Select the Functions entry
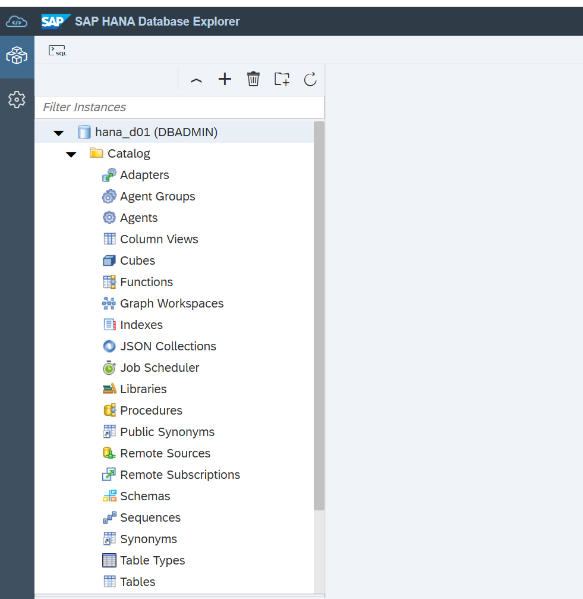 pos(146,282)
